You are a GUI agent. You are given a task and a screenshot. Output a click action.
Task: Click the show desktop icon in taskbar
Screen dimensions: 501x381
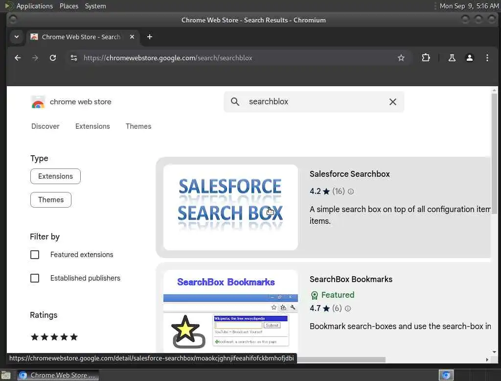pos(6,375)
